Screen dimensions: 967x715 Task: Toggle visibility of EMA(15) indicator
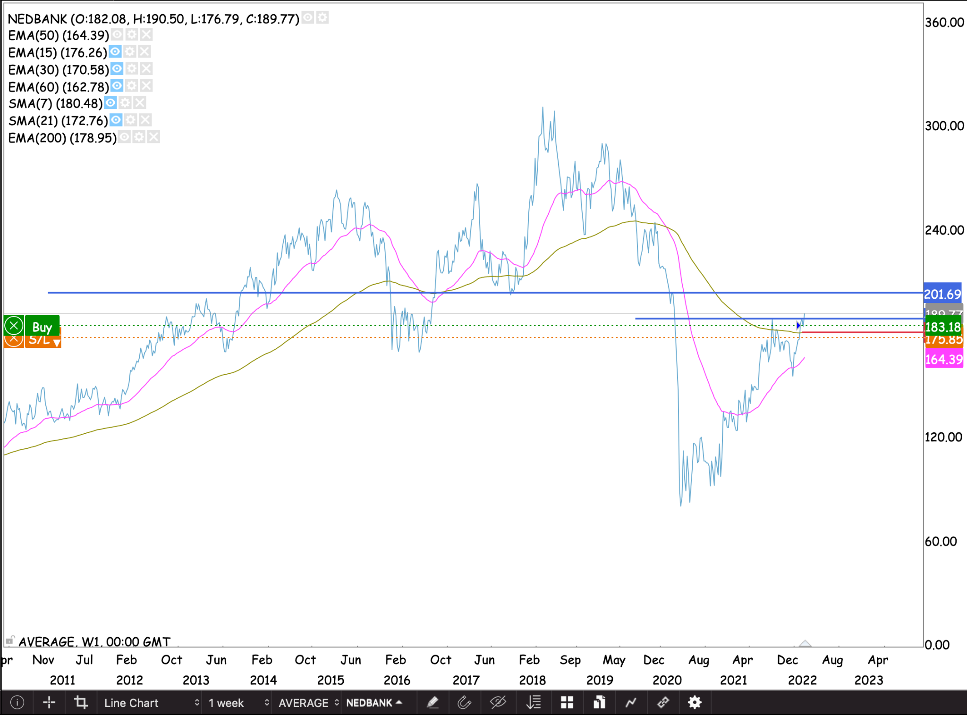[115, 52]
